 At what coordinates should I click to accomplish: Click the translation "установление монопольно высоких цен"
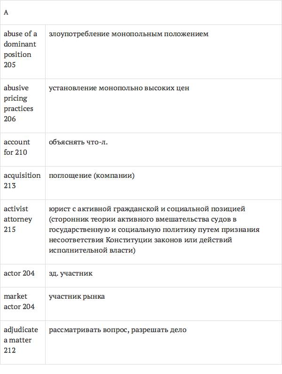(x=119, y=88)
